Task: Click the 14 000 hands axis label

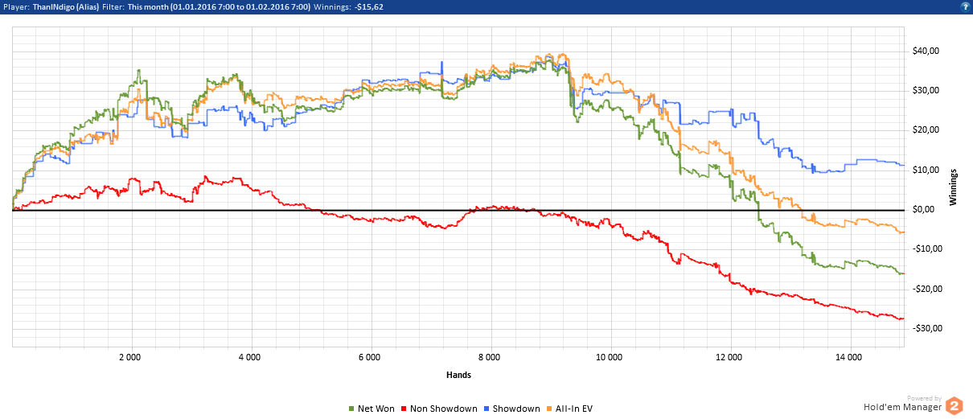Action: [849, 356]
